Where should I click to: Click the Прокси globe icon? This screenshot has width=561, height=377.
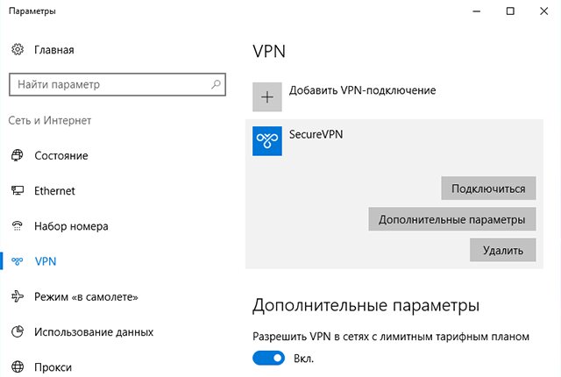[x=17, y=366]
